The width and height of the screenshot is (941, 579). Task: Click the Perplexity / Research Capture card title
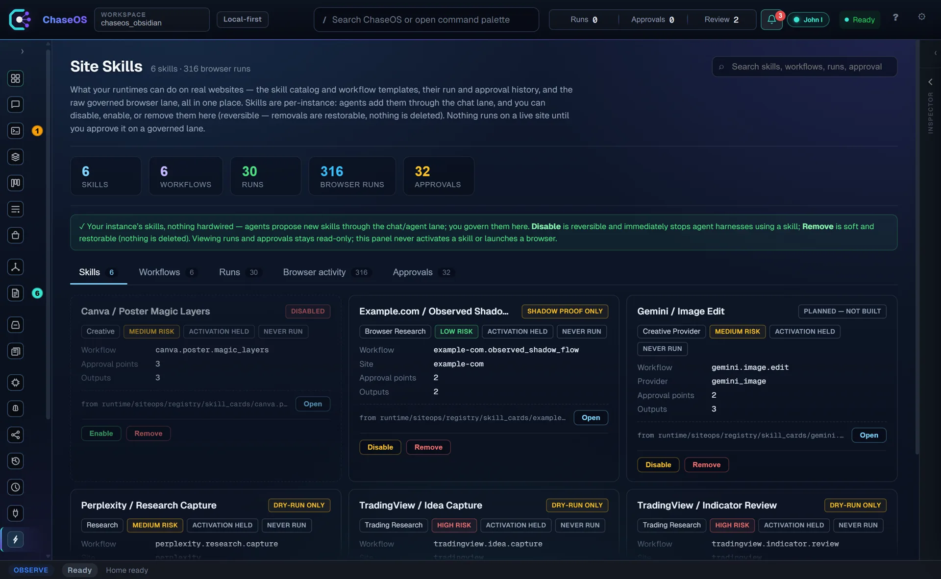point(149,506)
